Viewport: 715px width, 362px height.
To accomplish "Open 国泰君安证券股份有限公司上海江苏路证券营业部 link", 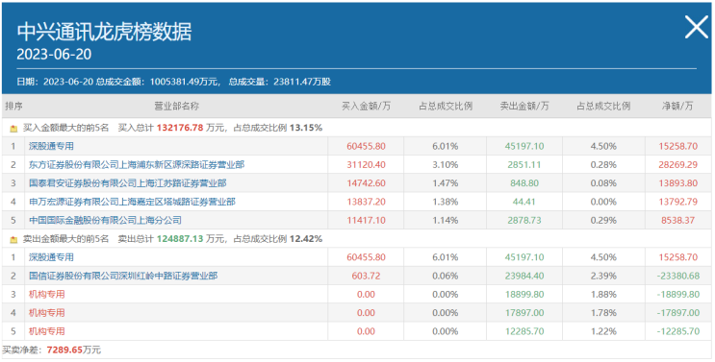I will click(x=128, y=183).
